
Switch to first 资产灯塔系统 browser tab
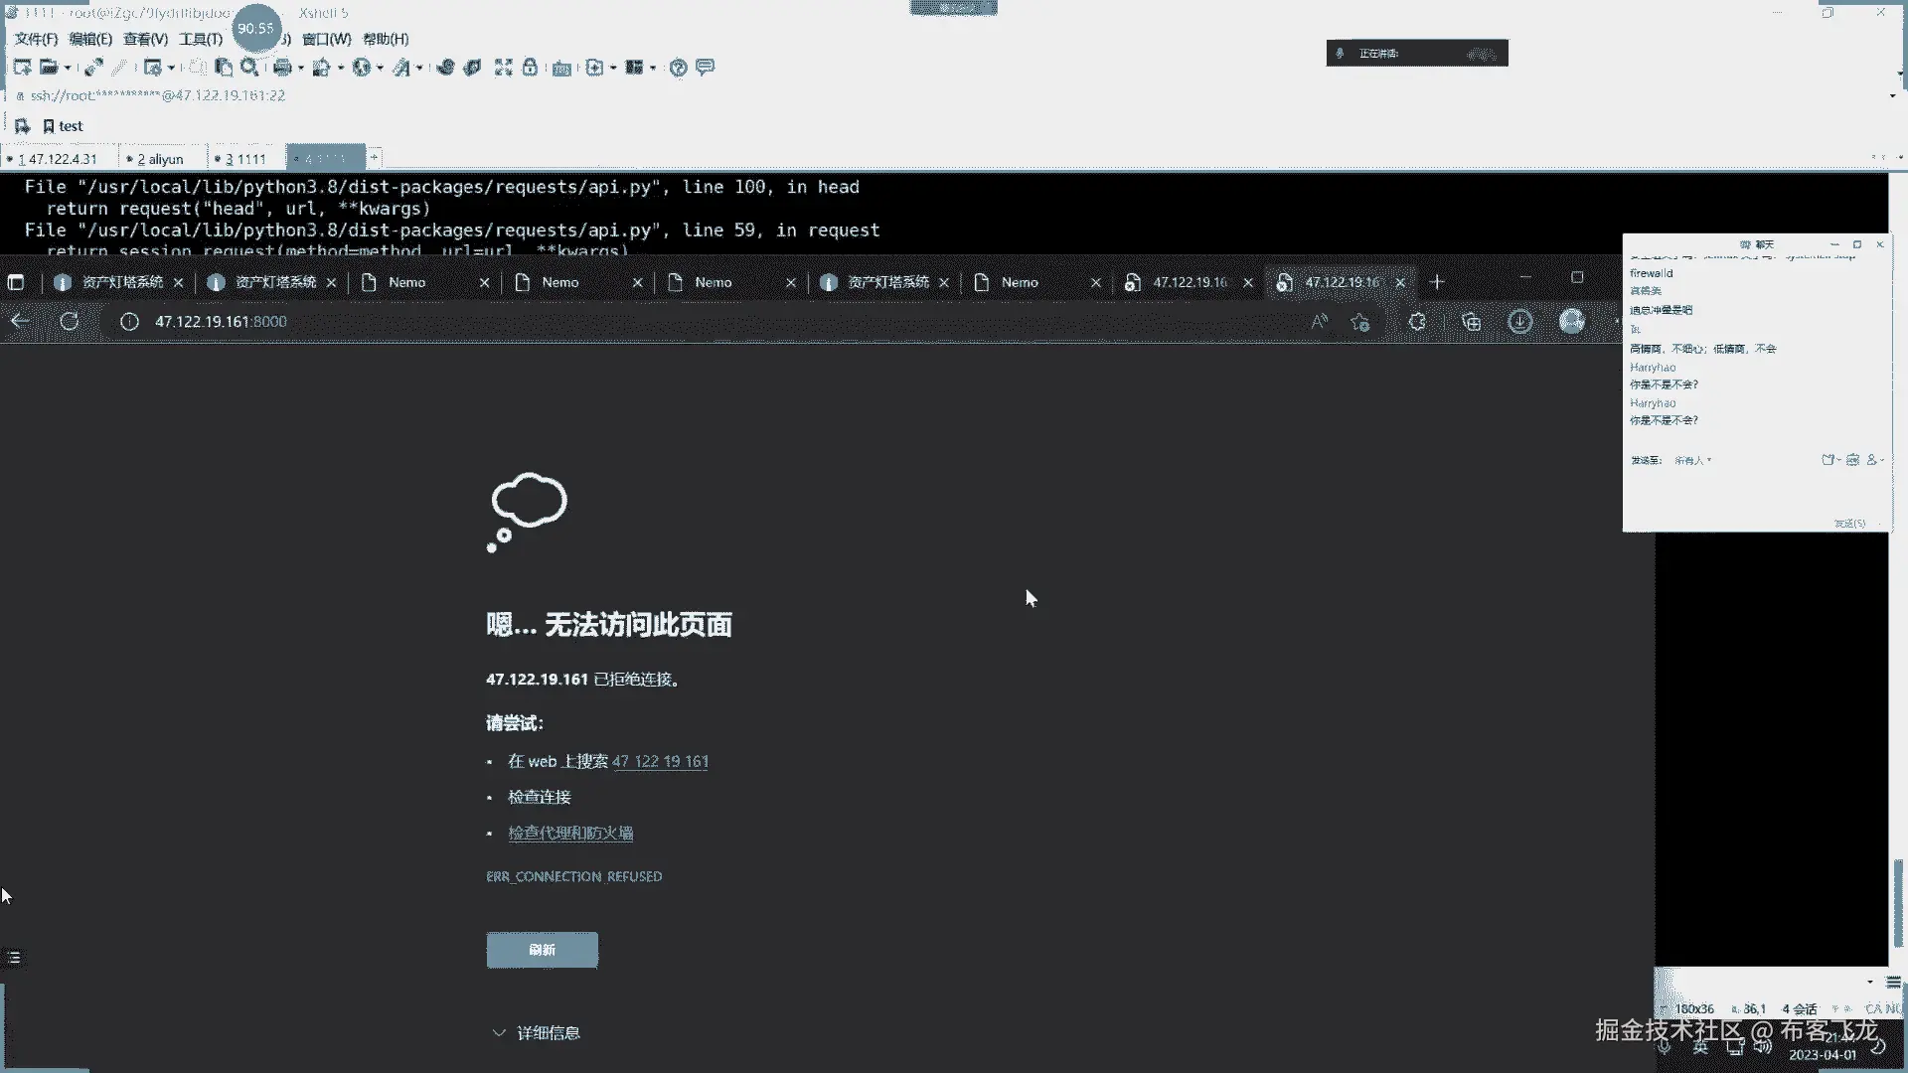click(x=121, y=282)
